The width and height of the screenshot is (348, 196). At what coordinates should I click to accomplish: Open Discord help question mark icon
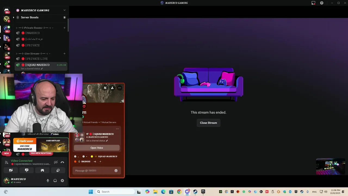[x=322, y=3]
